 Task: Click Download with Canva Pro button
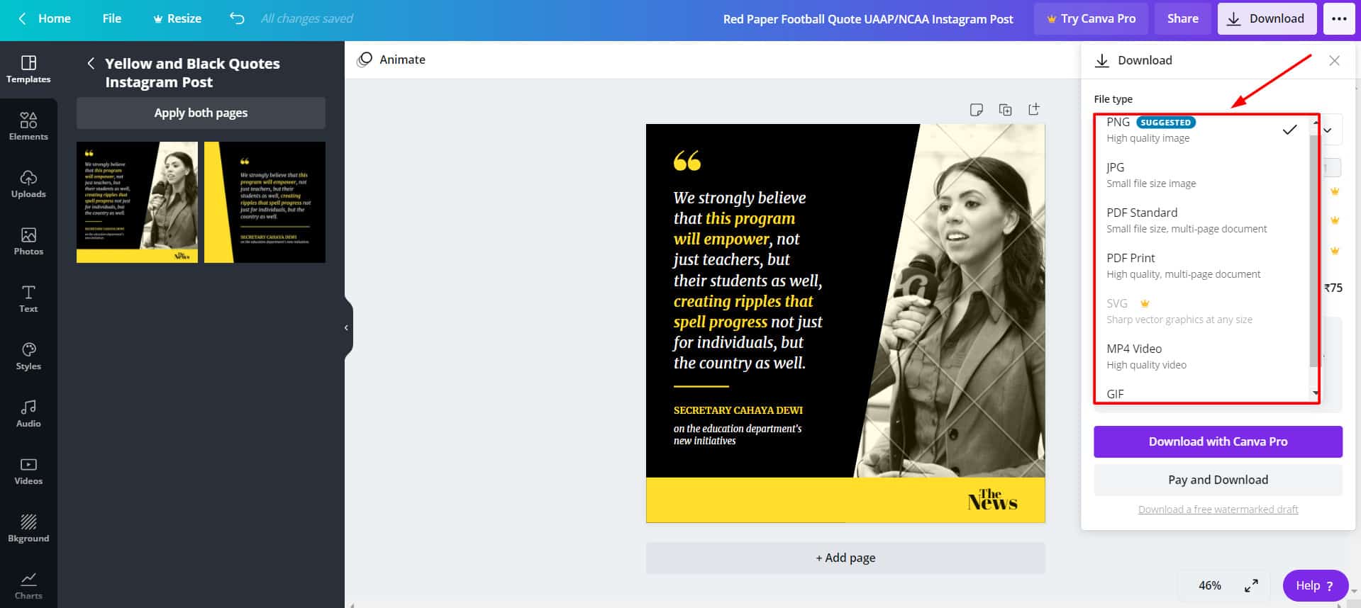coord(1218,441)
